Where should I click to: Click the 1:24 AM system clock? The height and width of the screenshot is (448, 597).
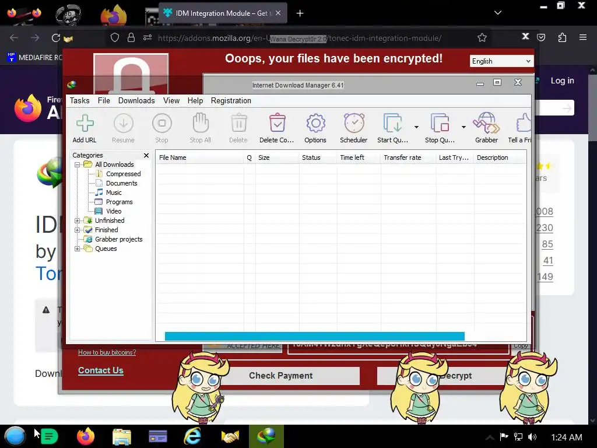(567, 437)
